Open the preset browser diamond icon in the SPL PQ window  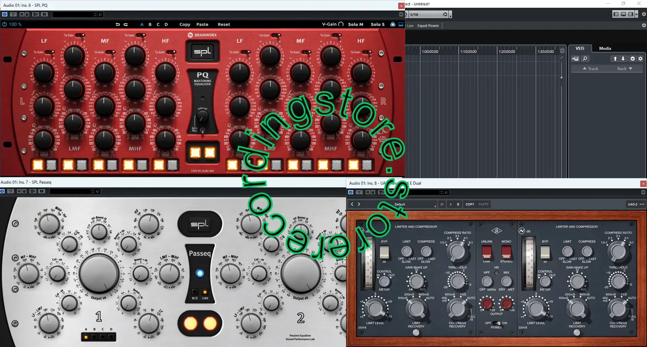tap(100, 14)
